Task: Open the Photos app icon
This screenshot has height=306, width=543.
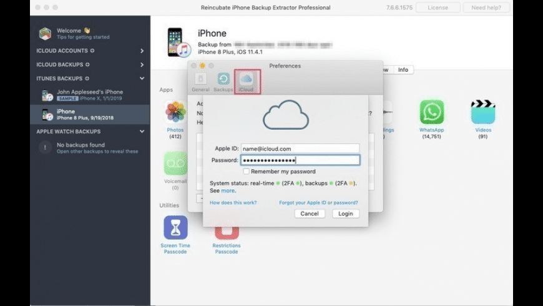Action: point(175,112)
